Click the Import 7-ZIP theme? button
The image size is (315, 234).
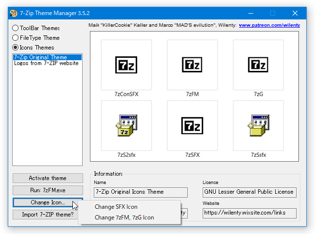(x=45, y=215)
